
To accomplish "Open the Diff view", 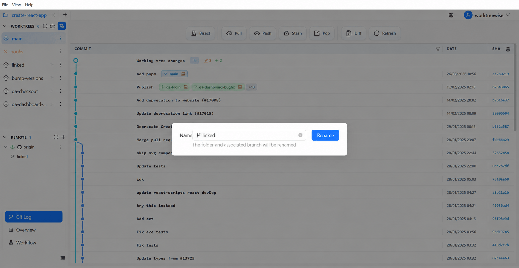I will pyautogui.click(x=354, y=33).
